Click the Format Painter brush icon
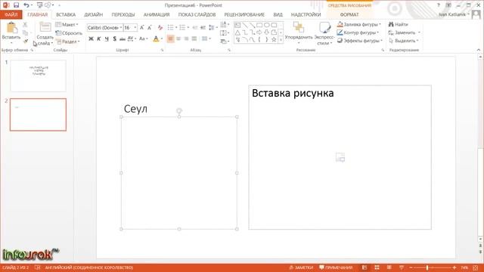The width and height of the screenshot is (484, 272). point(25,41)
